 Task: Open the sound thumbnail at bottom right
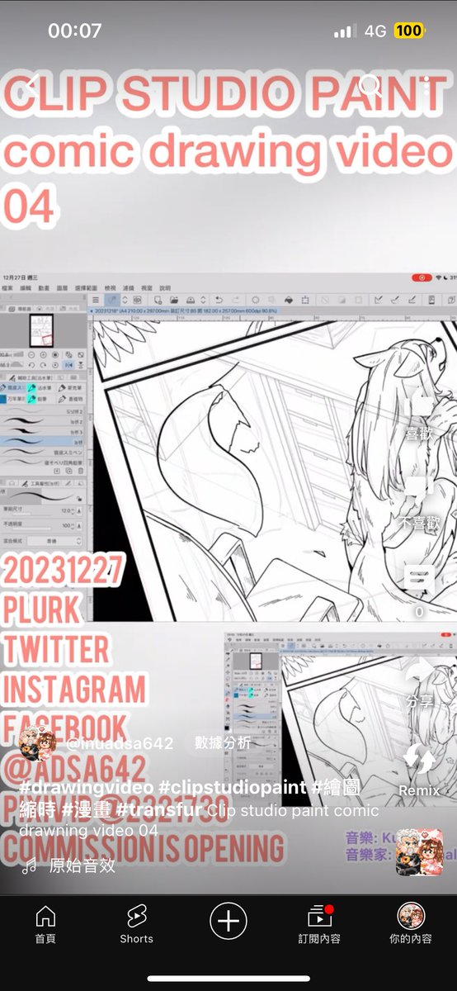(419, 852)
